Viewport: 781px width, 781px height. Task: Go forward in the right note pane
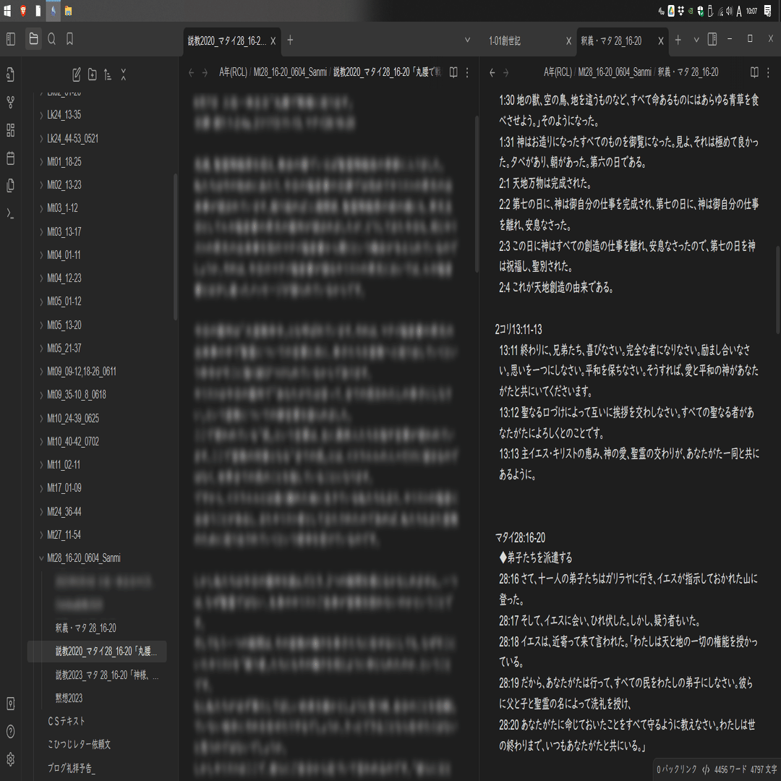[506, 73]
